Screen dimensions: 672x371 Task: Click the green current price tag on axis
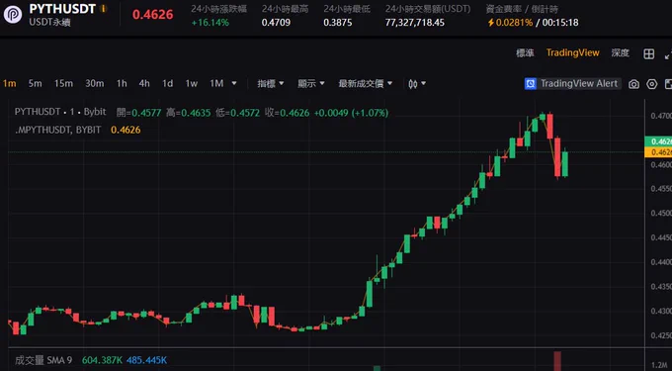pos(658,141)
